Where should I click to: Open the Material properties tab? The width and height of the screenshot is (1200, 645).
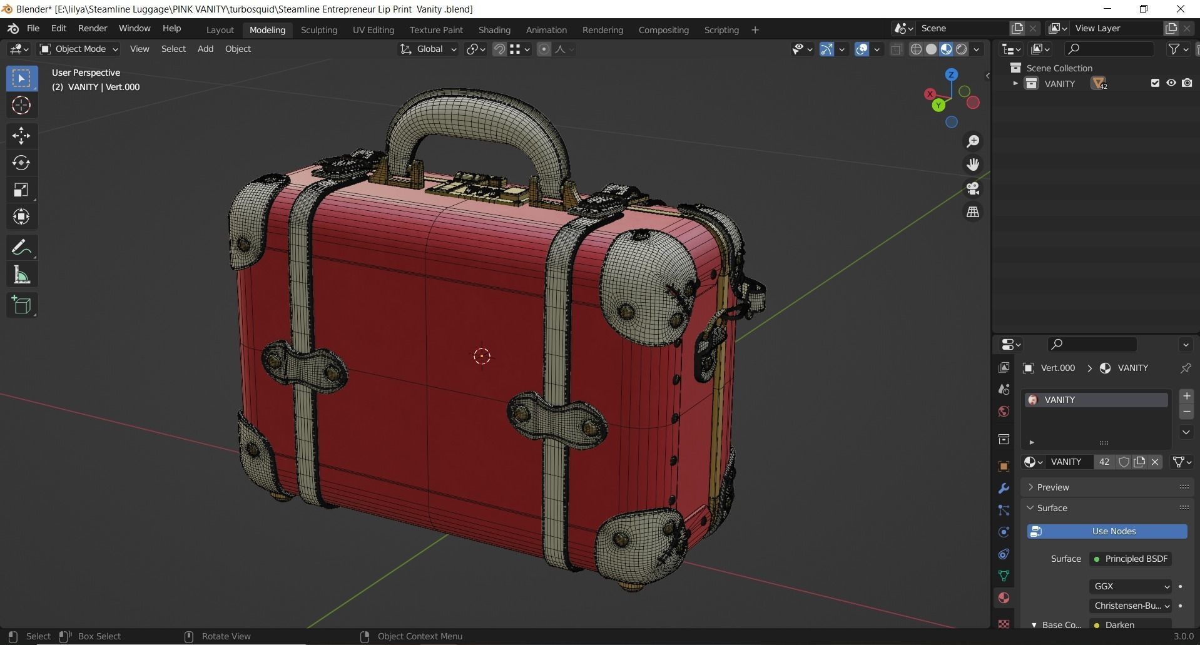pyautogui.click(x=1004, y=597)
